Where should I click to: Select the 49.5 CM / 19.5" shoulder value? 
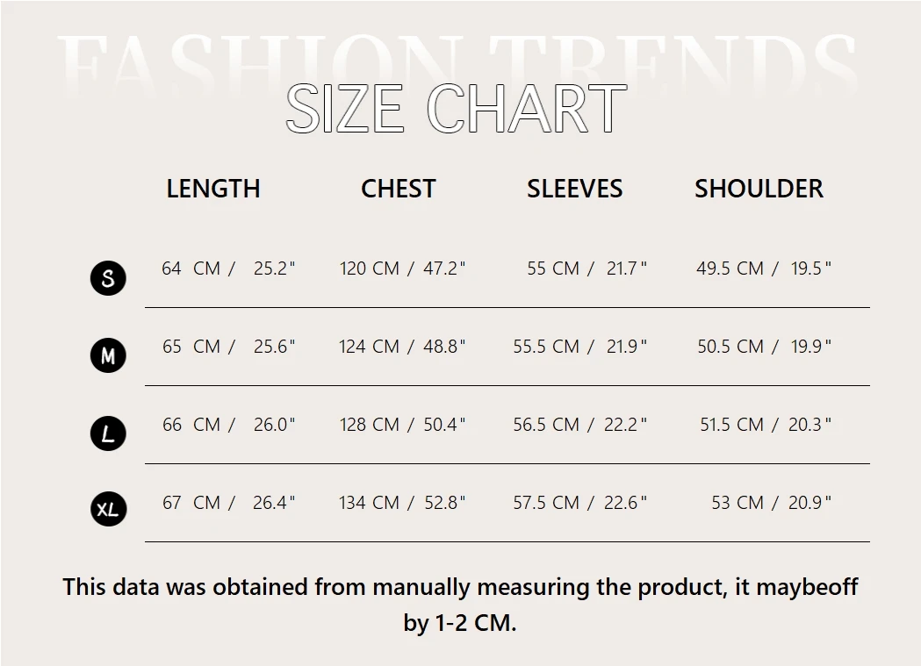tap(764, 269)
